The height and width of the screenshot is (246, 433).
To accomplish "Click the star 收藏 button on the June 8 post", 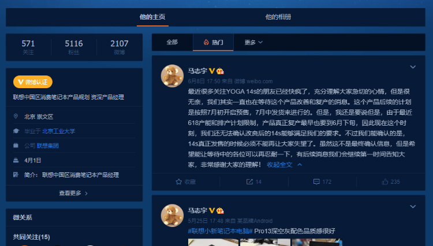I will point(185,182).
